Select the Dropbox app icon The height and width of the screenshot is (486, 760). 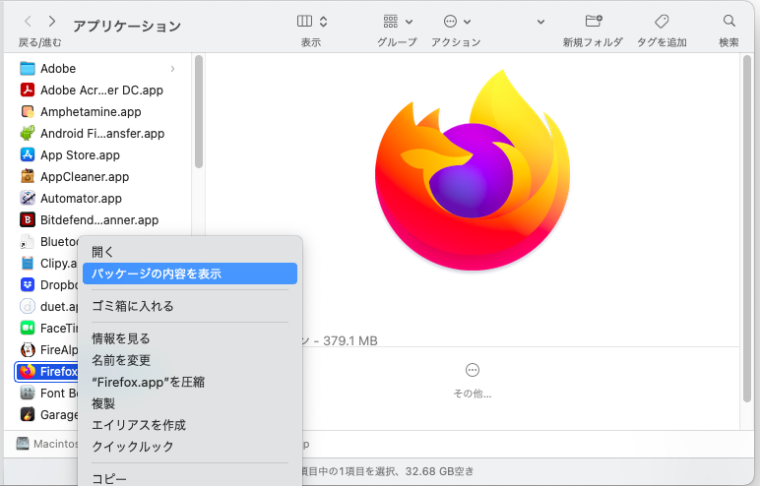pos(28,285)
